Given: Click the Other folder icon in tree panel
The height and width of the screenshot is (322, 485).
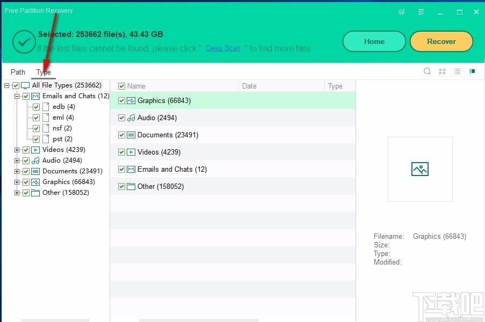Looking at the screenshot, I should pyautogui.click(x=35, y=193).
